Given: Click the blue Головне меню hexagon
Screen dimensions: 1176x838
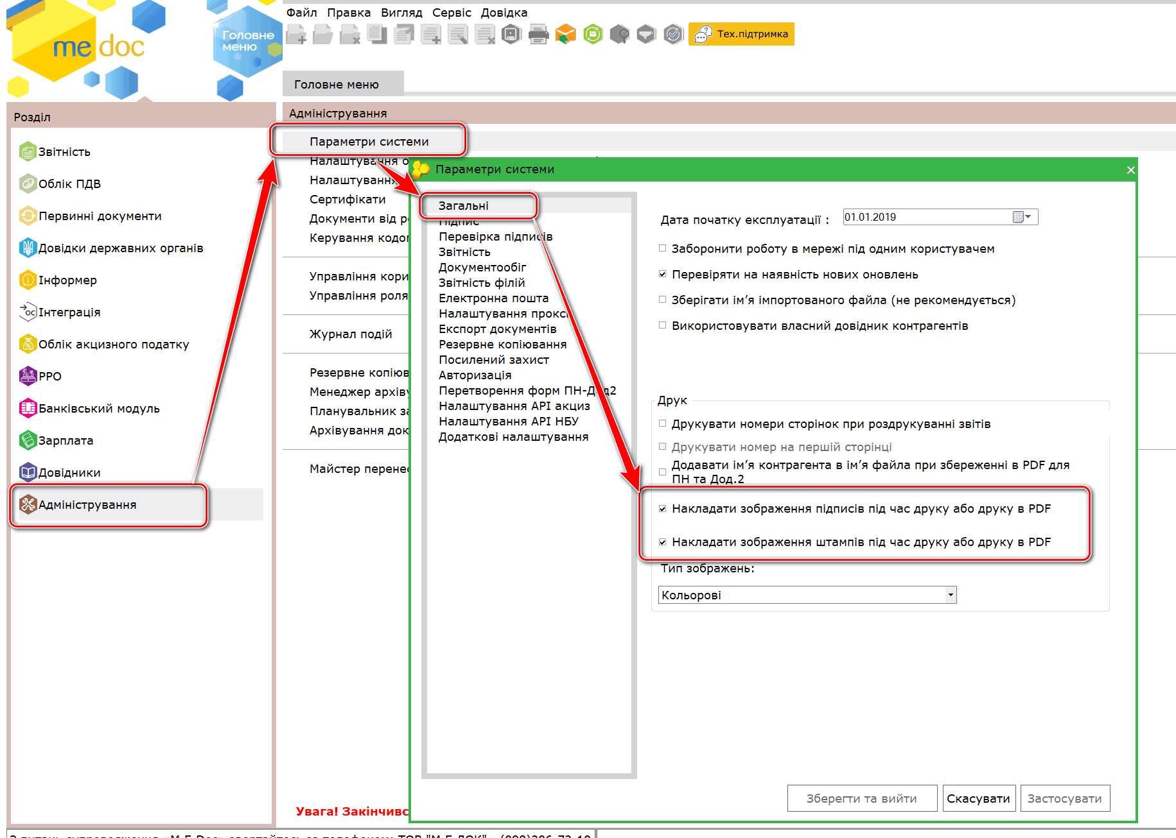Looking at the screenshot, I should click(247, 42).
